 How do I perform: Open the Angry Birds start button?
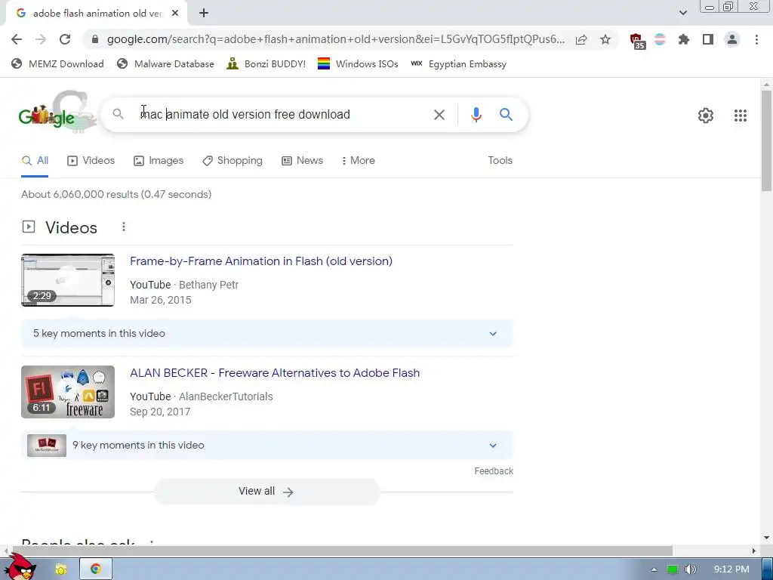tap(22, 567)
